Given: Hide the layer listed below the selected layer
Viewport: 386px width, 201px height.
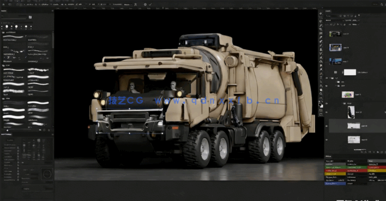Looking at the screenshot, I should tap(327, 140).
